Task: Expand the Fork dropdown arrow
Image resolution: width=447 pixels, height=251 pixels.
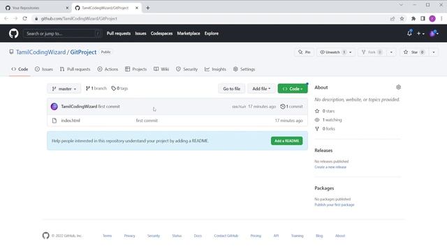Action: [391, 52]
